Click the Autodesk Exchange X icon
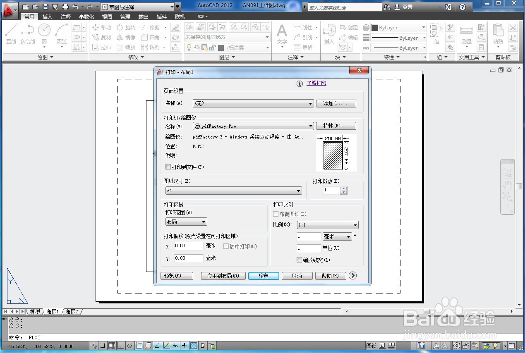 click(x=448, y=7)
